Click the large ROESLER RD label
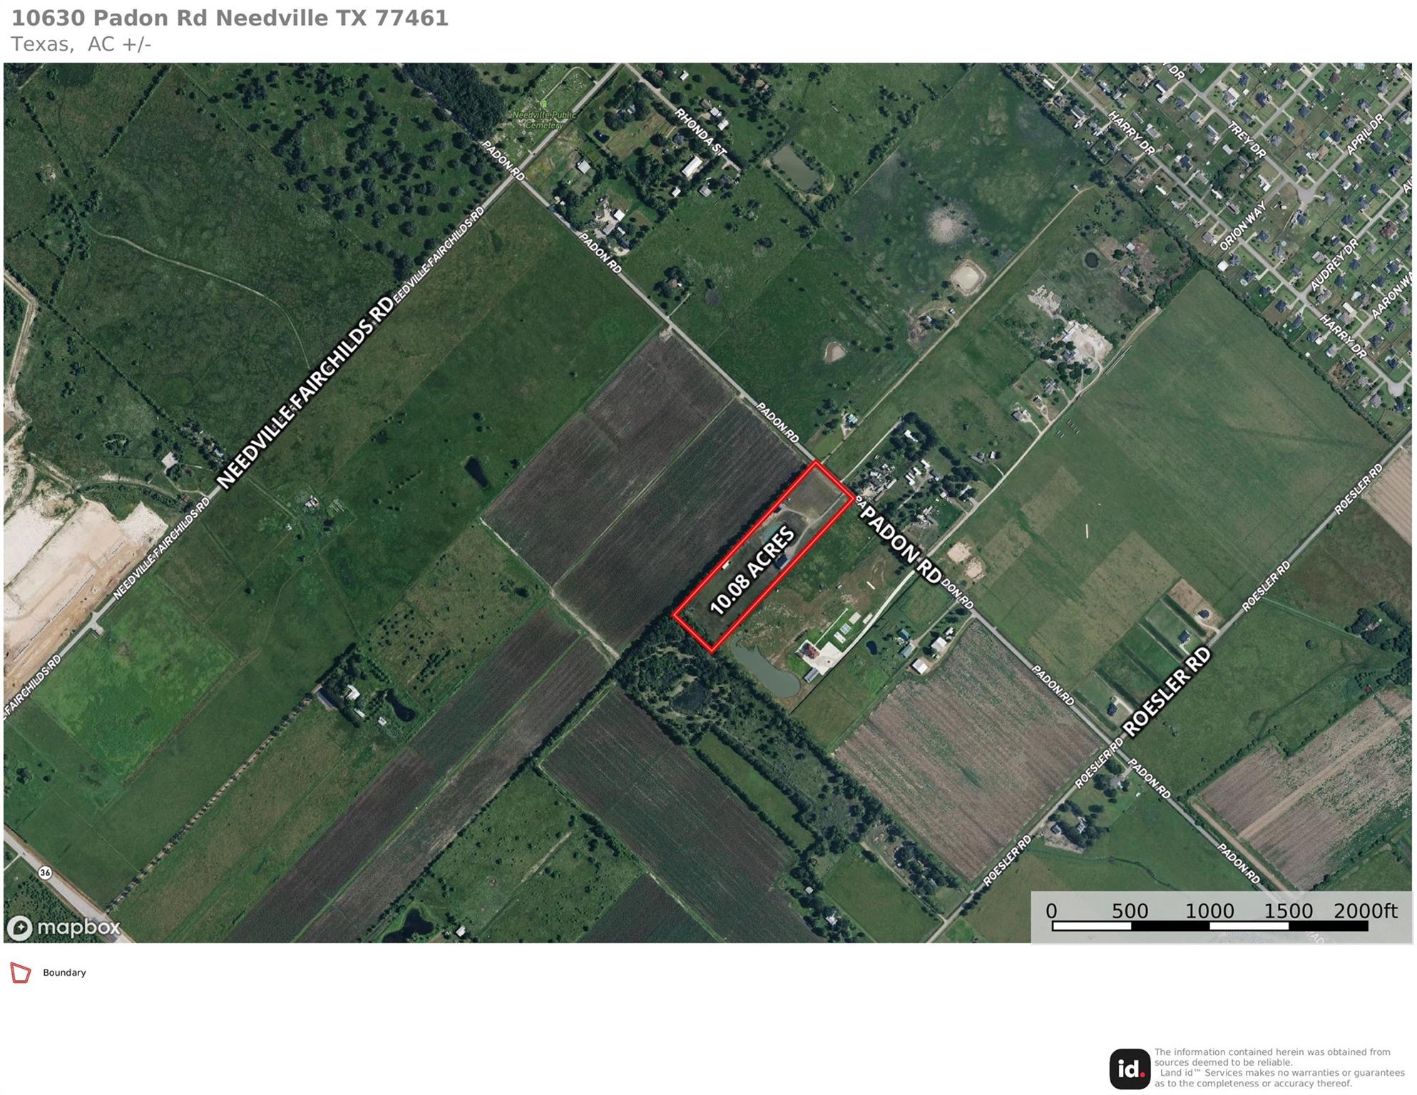Screen dimensions: 1417x1095 1167,692
